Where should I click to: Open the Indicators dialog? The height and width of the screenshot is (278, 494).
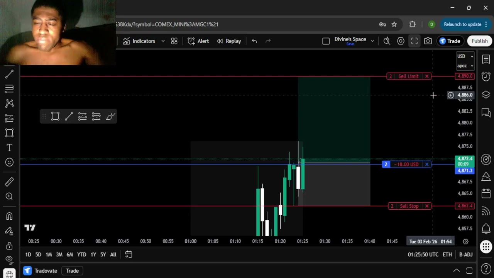click(139, 41)
